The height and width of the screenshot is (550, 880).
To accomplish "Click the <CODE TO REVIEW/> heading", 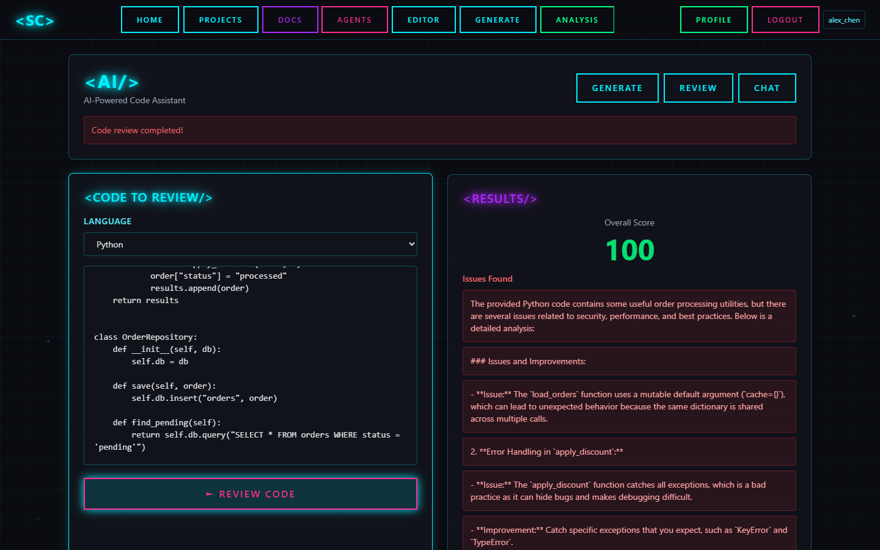I will coord(148,197).
